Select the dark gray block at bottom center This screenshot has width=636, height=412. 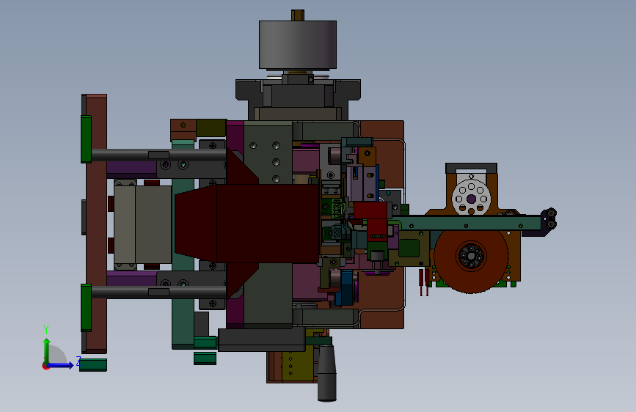point(262,339)
